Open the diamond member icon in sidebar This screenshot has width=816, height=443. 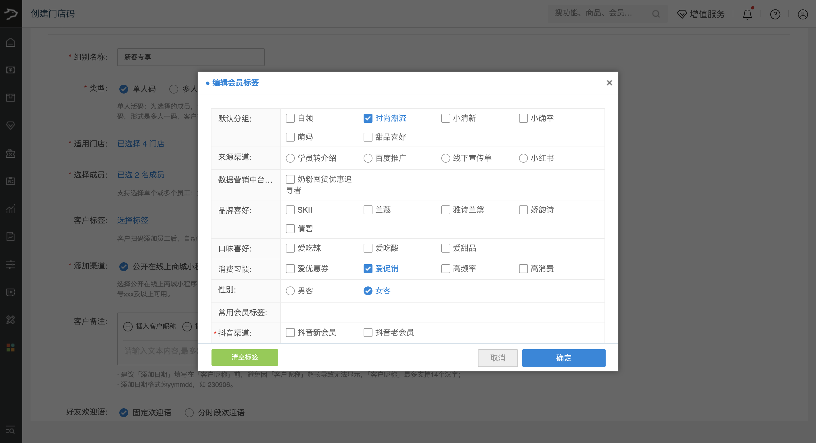point(11,125)
